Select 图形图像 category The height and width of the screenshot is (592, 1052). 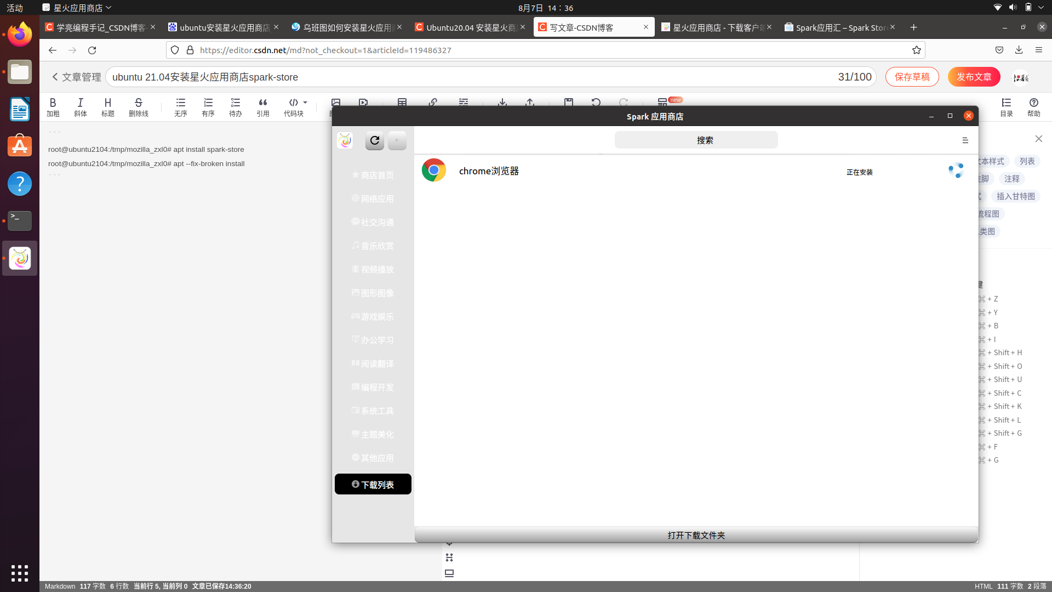[x=373, y=293]
